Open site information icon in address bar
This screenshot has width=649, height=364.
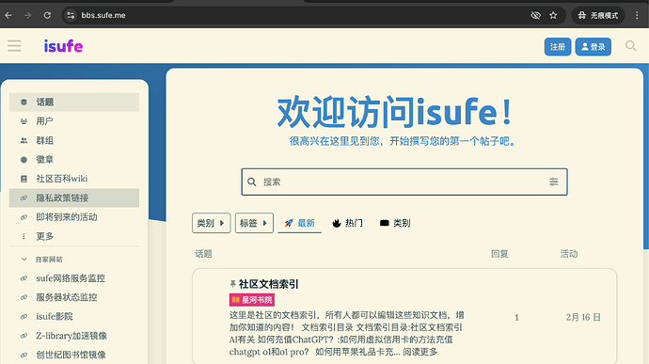[x=71, y=15]
